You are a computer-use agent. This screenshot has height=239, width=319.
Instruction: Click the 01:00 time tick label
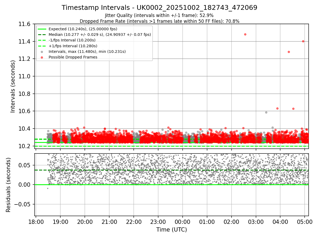coord(207,221)
